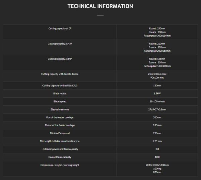Click the 2030x1830x1830mm dimensions value
Screen dimensions: 201x180
(157, 165)
